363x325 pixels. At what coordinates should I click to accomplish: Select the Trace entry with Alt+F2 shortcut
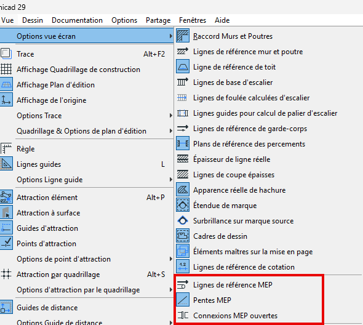[x=87, y=54]
